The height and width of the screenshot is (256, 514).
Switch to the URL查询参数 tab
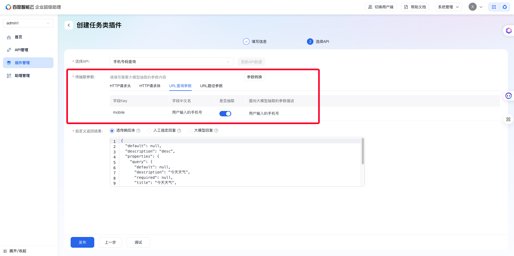click(x=180, y=86)
